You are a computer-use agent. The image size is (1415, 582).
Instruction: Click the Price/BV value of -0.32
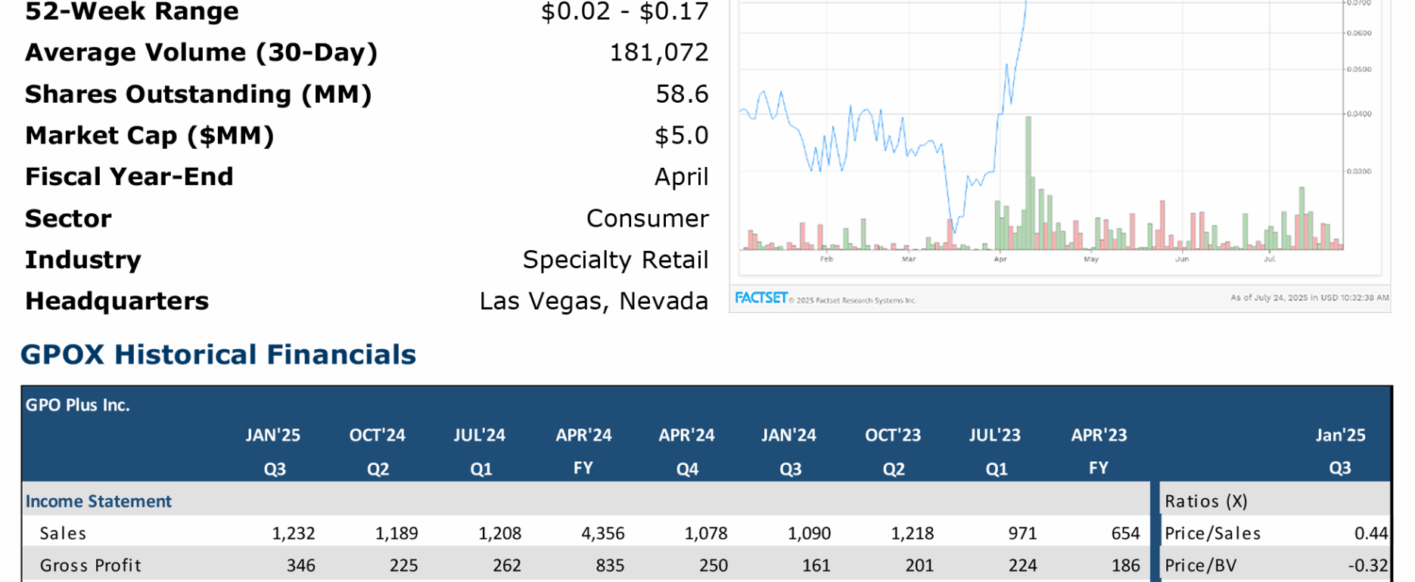(1367, 565)
